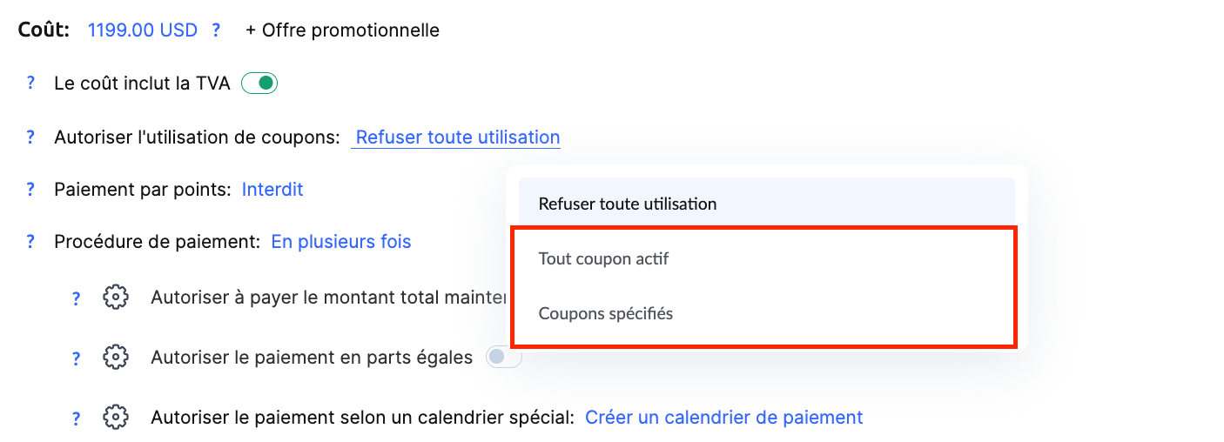The height and width of the screenshot is (442, 1224).
Task: Open the En plusieurs fois payment procedure selector
Action: pyautogui.click(x=341, y=241)
